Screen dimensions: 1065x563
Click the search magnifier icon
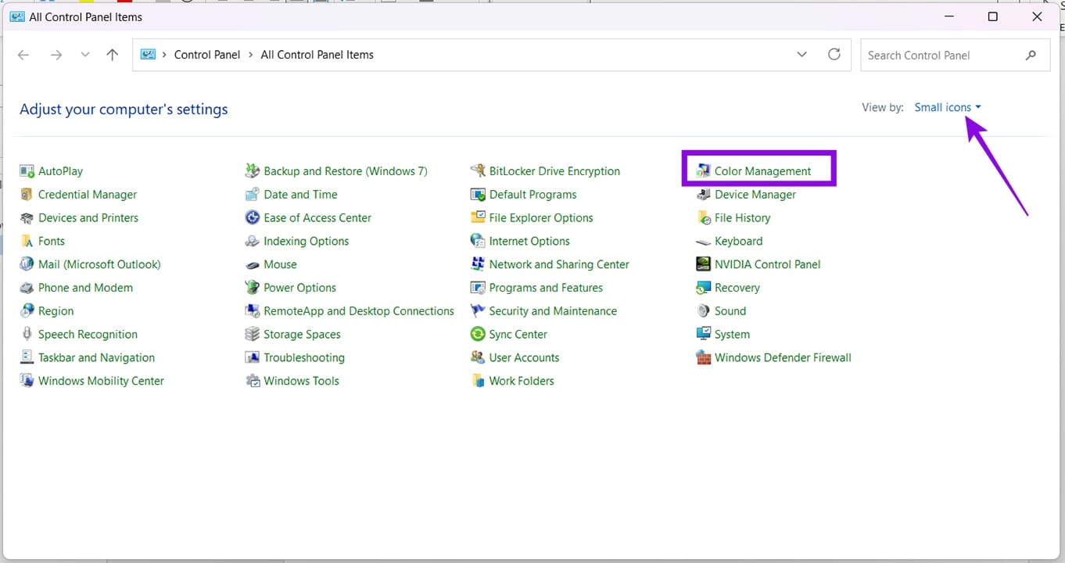coord(1031,55)
